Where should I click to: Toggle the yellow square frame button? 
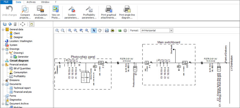point(32,24)
